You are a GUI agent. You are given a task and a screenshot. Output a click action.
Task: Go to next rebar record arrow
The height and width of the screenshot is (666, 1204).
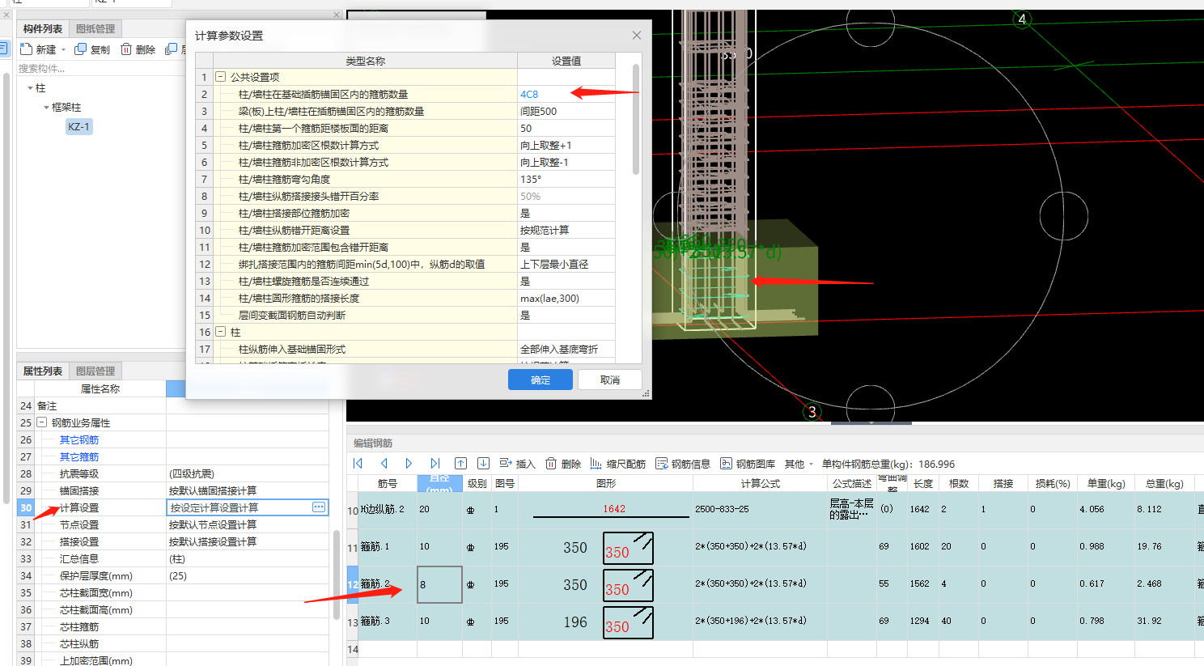click(x=409, y=464)
